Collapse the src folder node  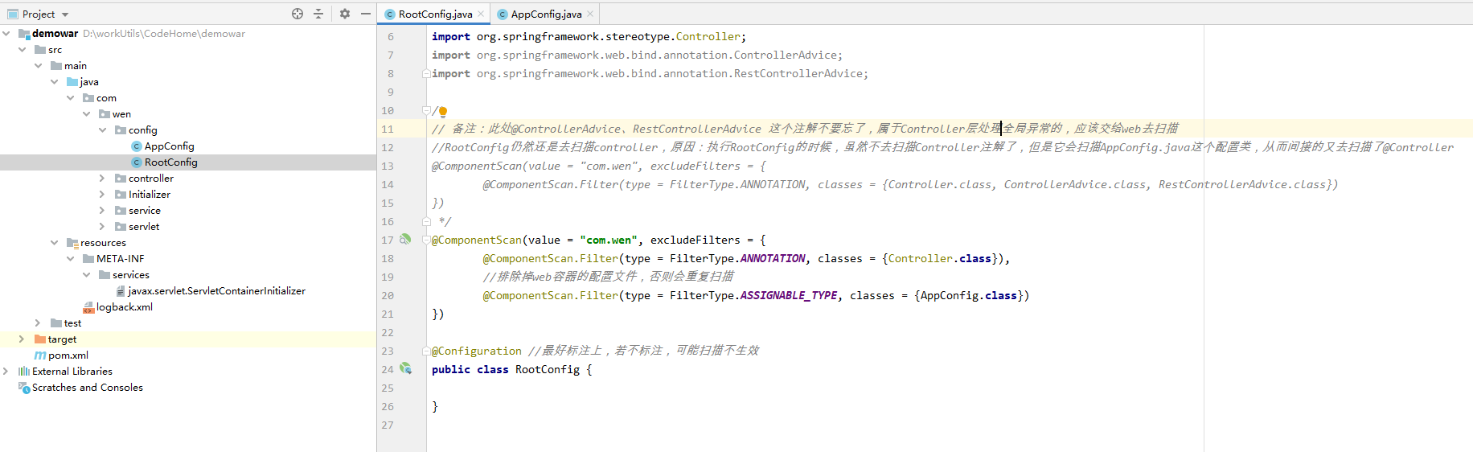(x=23, y=50)
